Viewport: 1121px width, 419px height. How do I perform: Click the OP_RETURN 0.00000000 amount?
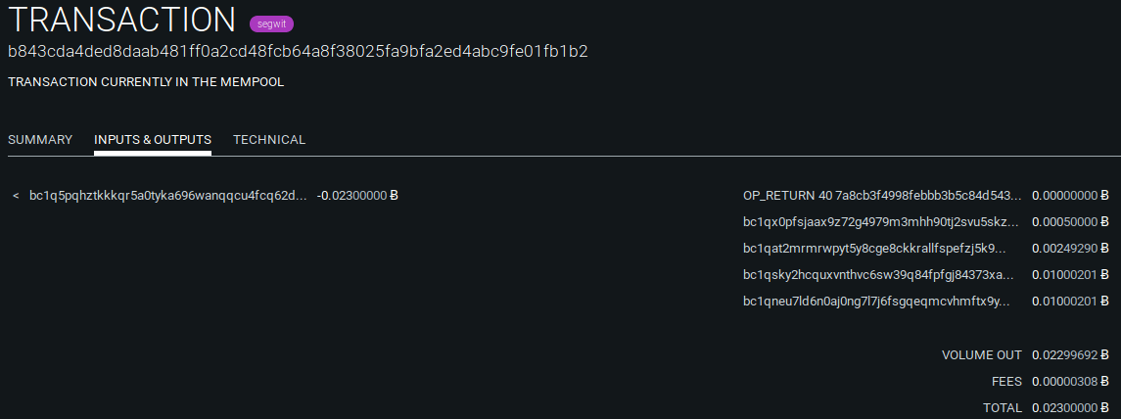coord(1069,195)
